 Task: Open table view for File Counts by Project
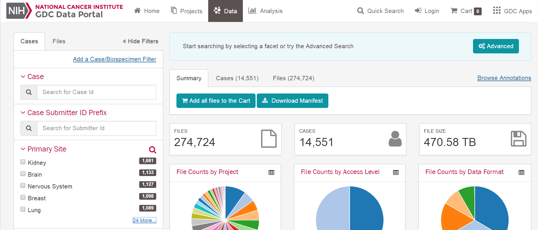click(x=271, y=173)
